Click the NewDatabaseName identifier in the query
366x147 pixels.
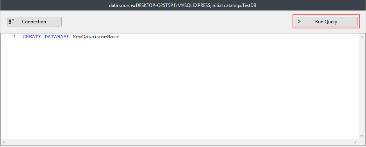(96, 37)
